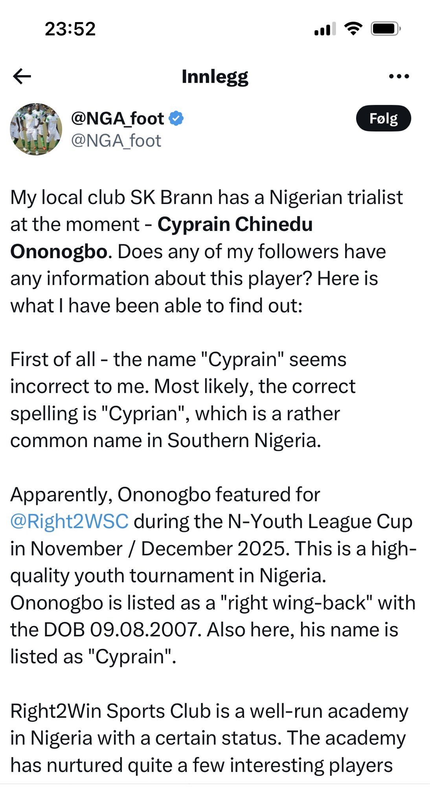Tap the "My local club SK Brann" line

[206, 198]
